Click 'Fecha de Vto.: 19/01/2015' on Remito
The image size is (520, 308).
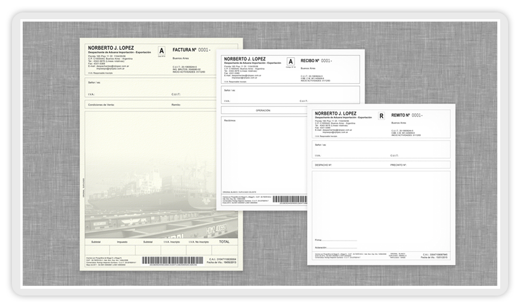coord(434,257)
